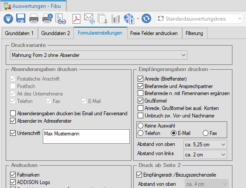Click the Absenderangaben drucken group heading
The image size is (246, 188).
44,69
